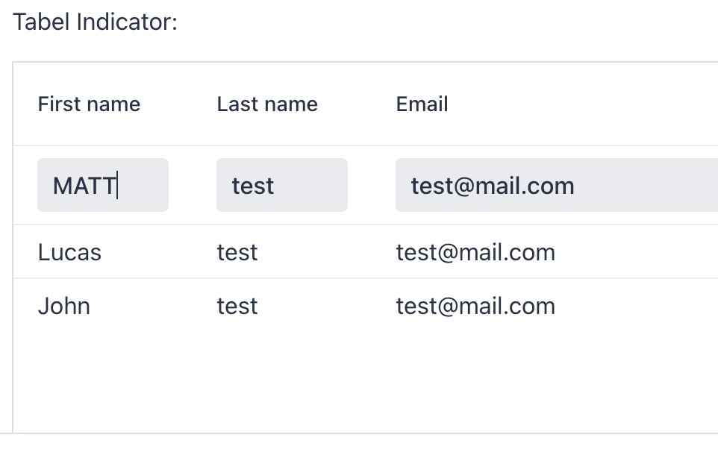This screenshot has height=455, width=718.
Task: Select the John first name cell
Action: point(64,306)
